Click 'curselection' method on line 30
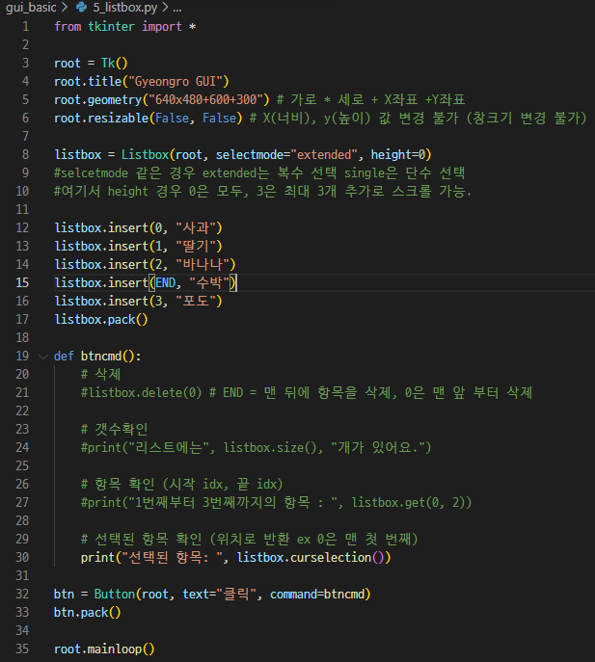This screenshot has width=595, height=662. point(331,557)
